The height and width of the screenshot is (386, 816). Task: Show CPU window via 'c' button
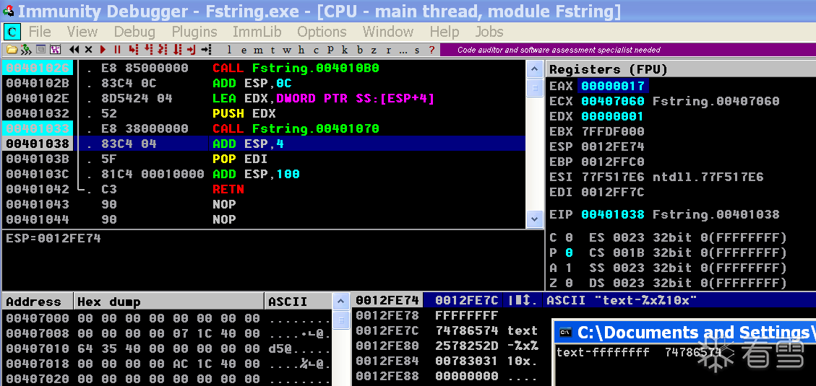coord(315,50)
